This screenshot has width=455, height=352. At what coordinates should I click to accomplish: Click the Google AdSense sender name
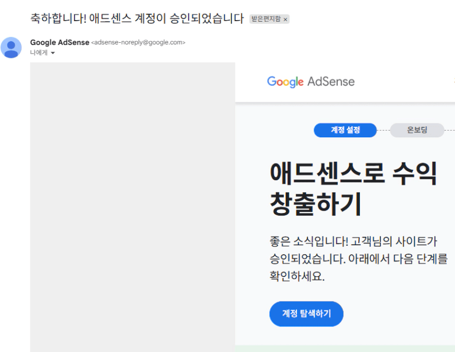pyautogui.click(x=60, y=42)
